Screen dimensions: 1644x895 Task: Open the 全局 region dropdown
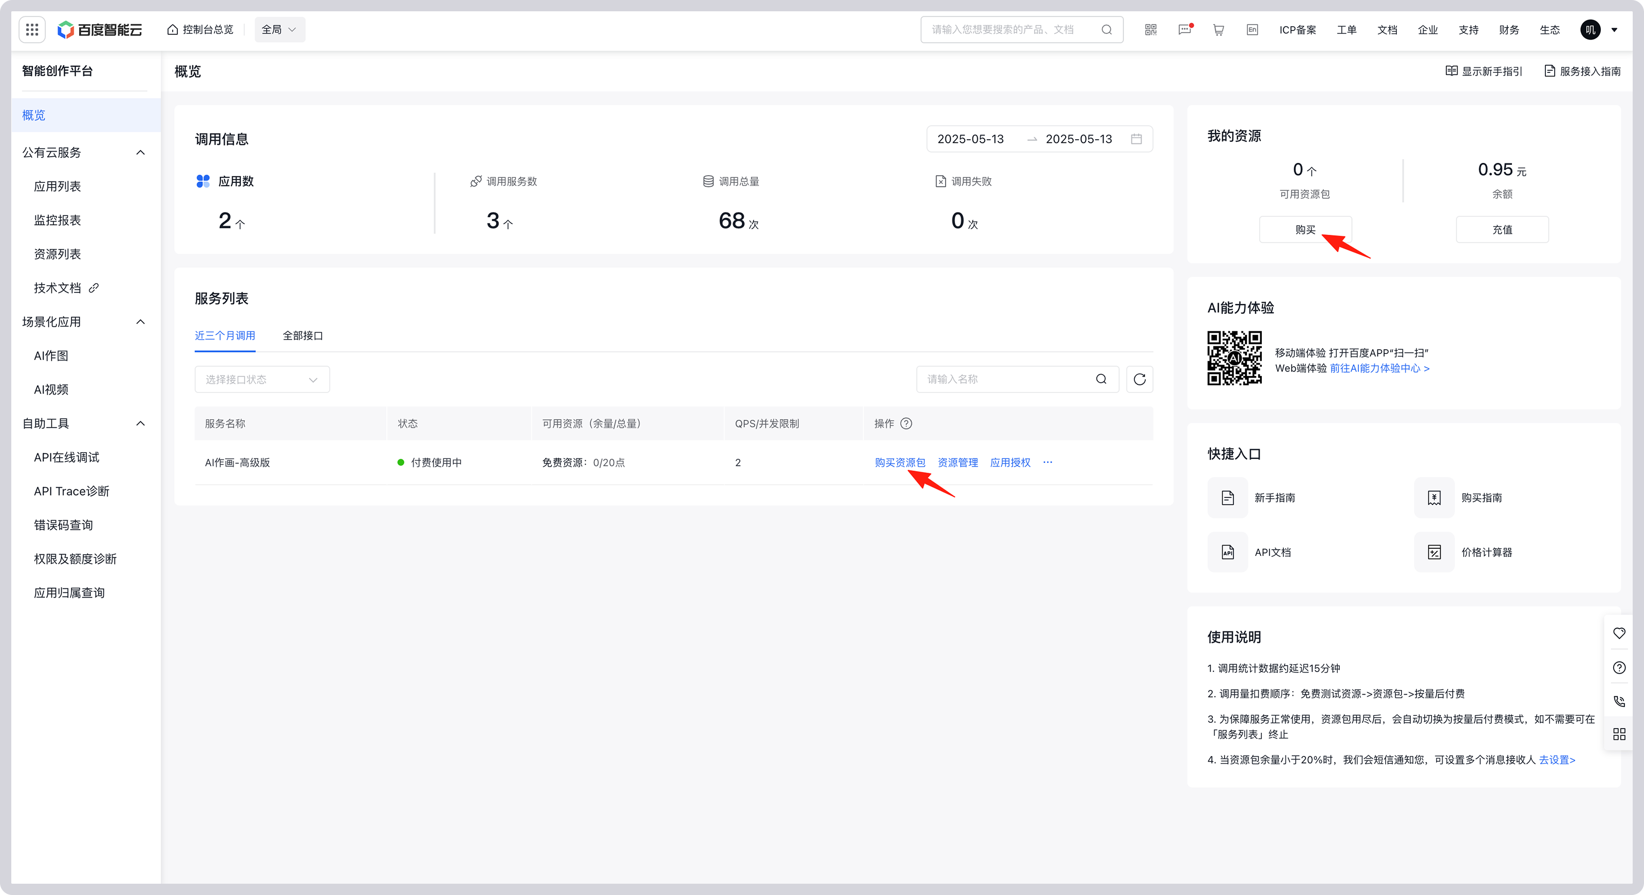coord(279,29)
